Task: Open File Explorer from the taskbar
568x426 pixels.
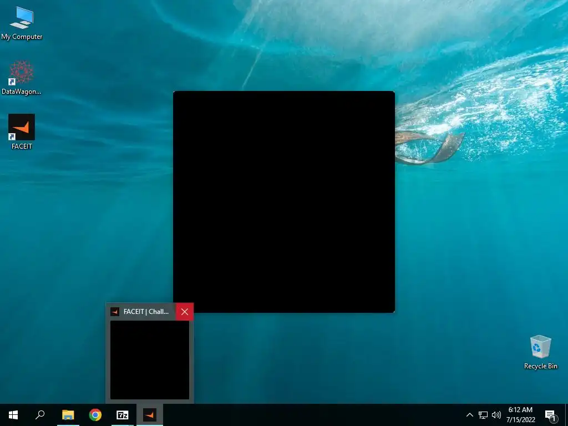Action: 68,415
